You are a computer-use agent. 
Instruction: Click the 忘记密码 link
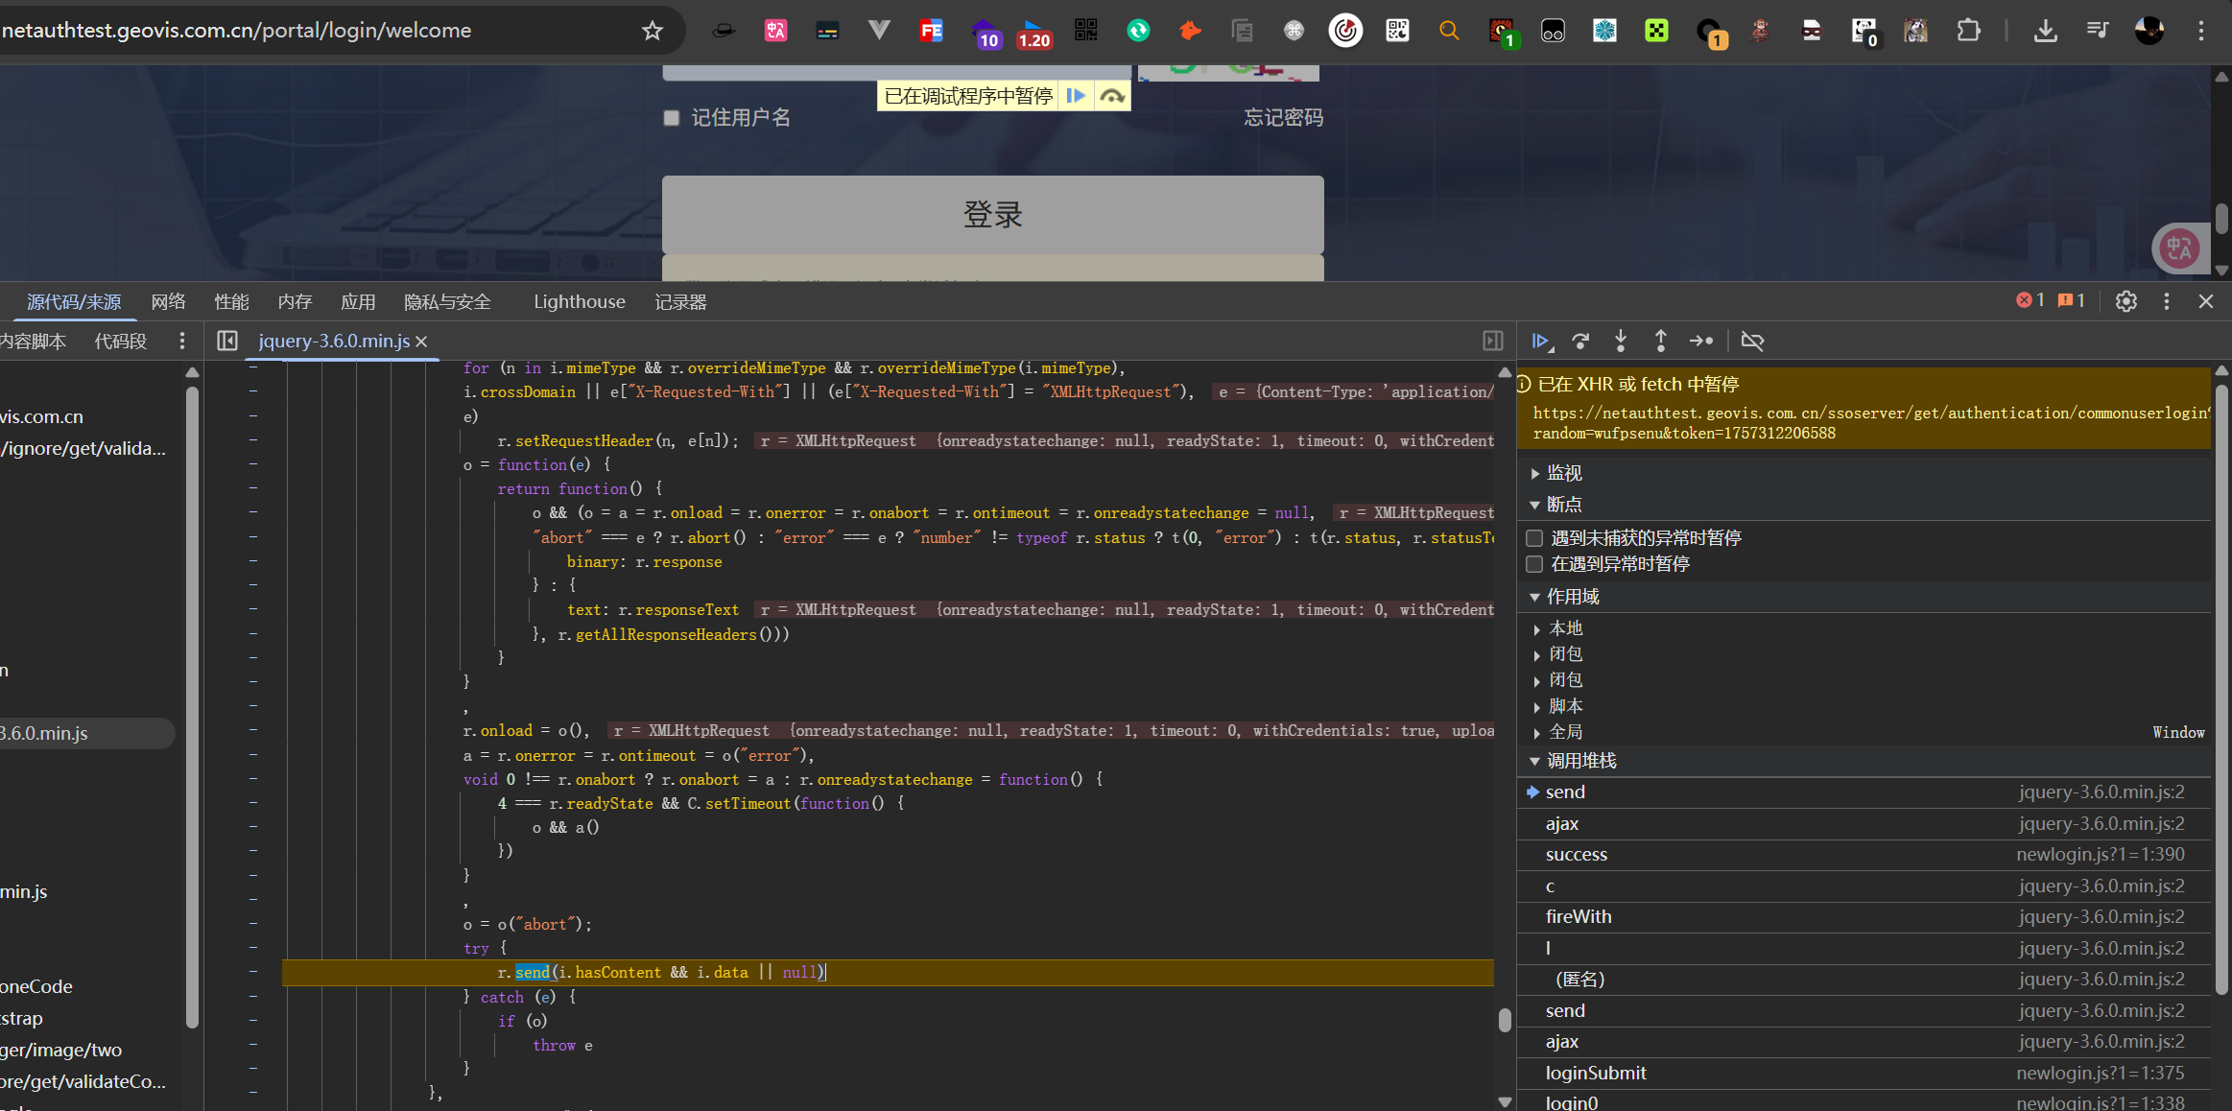(1283, 118)
